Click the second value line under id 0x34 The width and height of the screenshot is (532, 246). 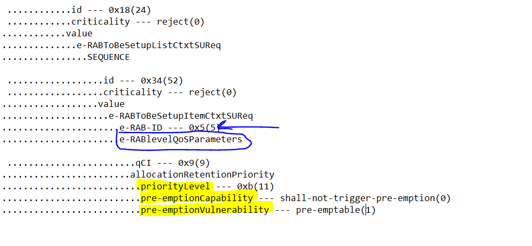point(111,104)
